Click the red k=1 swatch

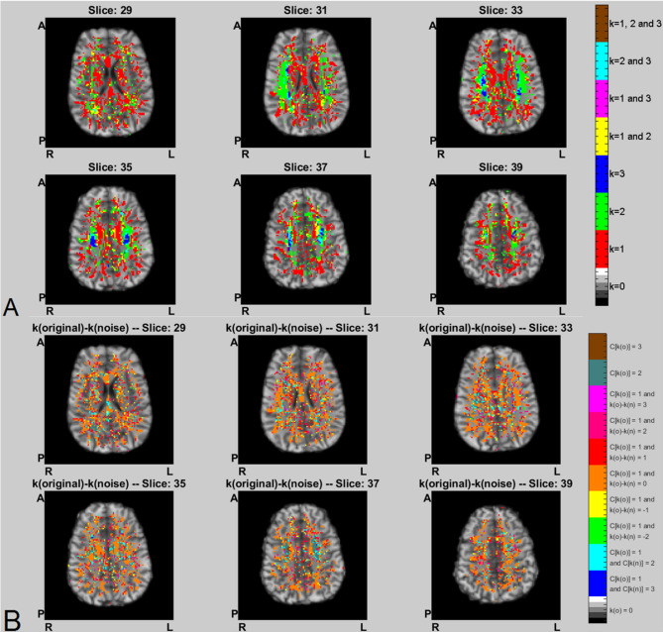tap(602, 249)
